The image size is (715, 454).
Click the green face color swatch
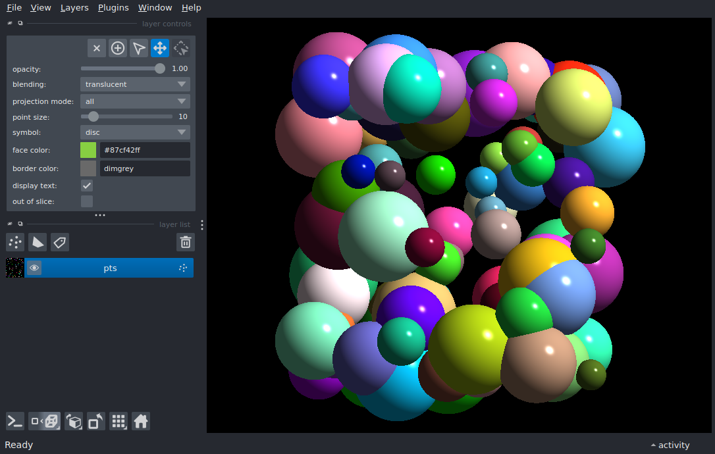tap(88, 150)
